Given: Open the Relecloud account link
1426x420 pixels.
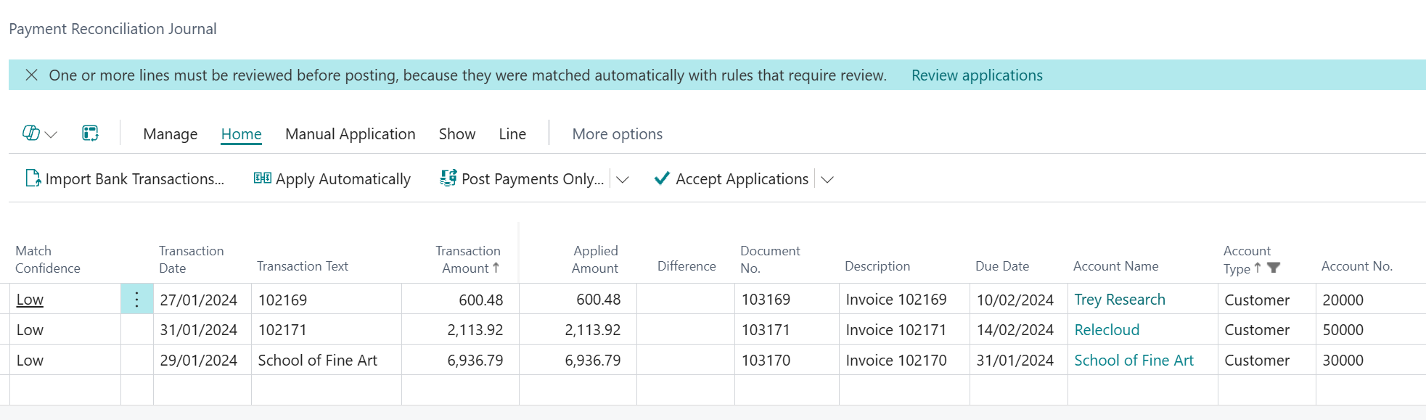Looking at the screenshot, I should pos(1107,330).
